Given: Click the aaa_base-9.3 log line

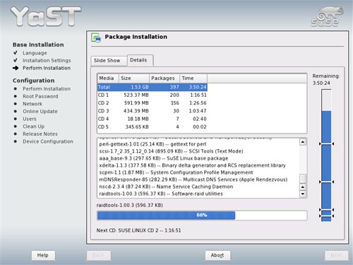Looking at the screenshot, I should 164,158.
